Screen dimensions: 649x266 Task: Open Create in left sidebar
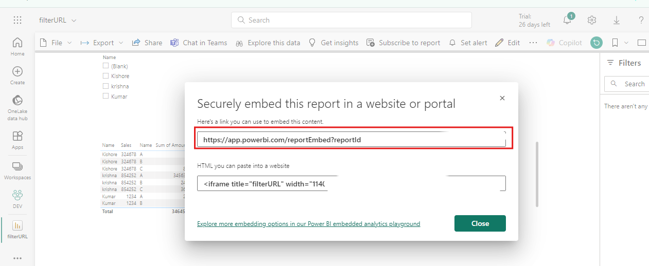17,75
